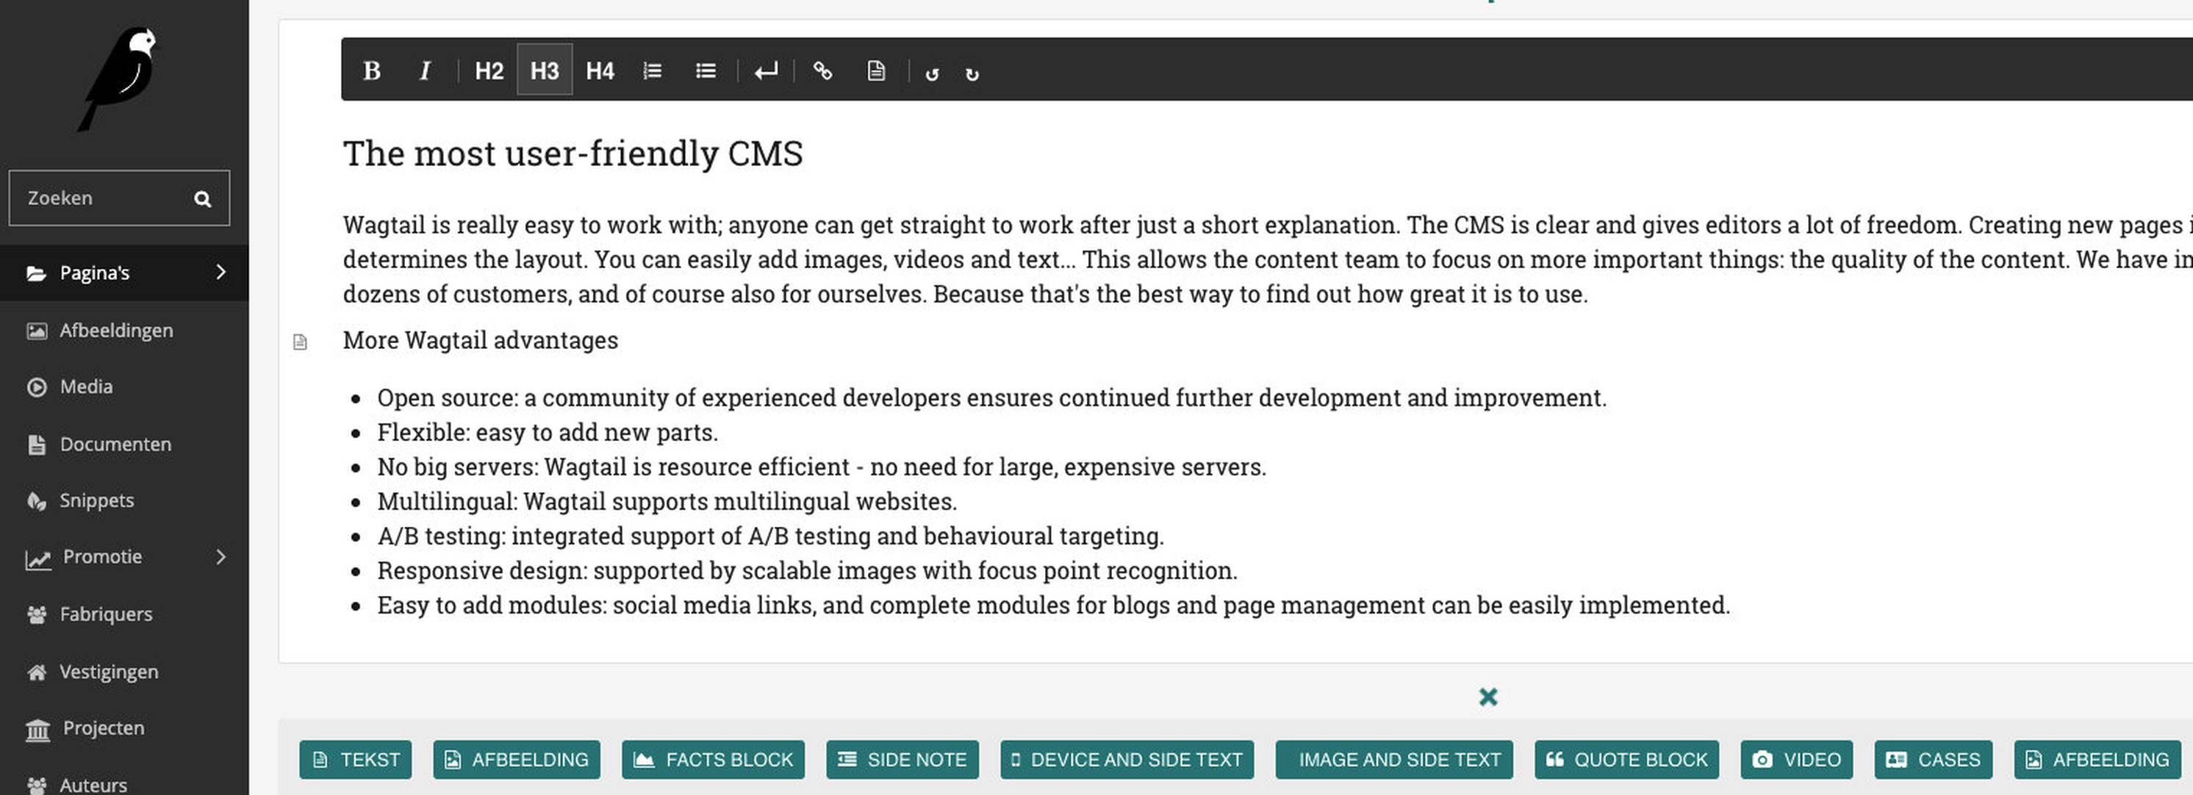The height and width of the screenshot is (795, 2193).
Task: Click the Projecten building icon in sidebar
Action: [38, 730]
